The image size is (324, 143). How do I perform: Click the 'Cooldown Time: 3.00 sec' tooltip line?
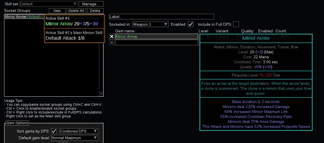256,62
